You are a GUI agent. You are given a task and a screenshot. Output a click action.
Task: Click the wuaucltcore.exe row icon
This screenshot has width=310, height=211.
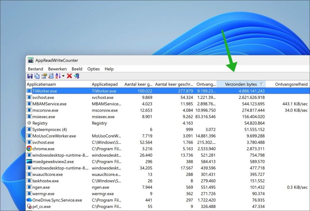pyautogui.click(x=29, y=174)
